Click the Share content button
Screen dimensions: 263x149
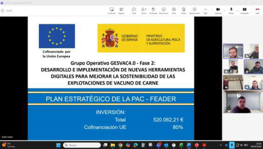pos(244,10)
